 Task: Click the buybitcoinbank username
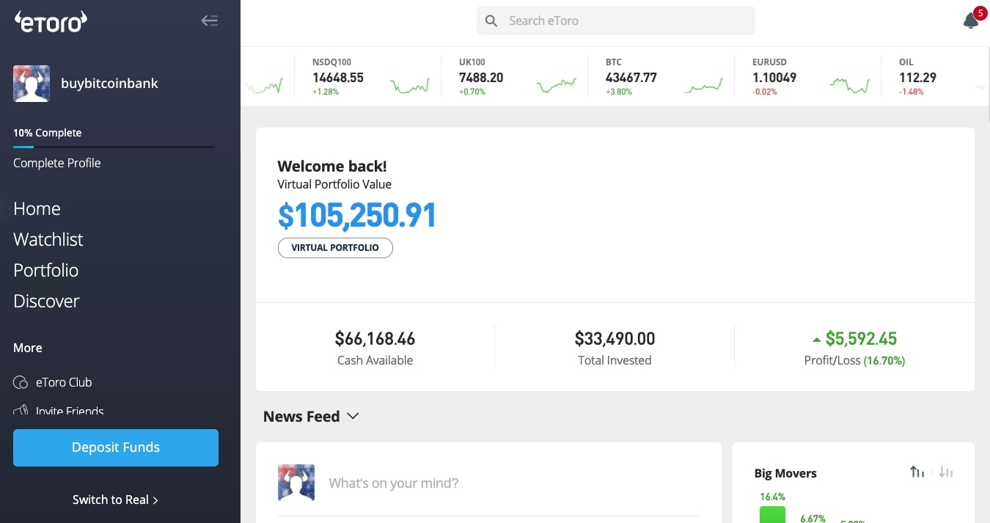[110, 83]
